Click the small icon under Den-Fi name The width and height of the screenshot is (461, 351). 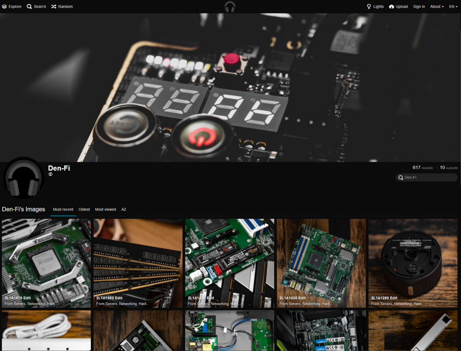[51, 175]
